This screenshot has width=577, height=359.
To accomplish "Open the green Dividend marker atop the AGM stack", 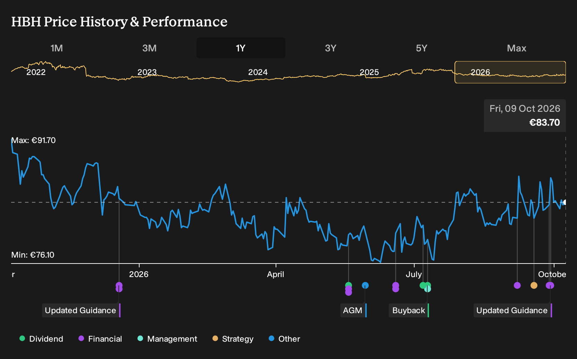I will coord(349,285).
